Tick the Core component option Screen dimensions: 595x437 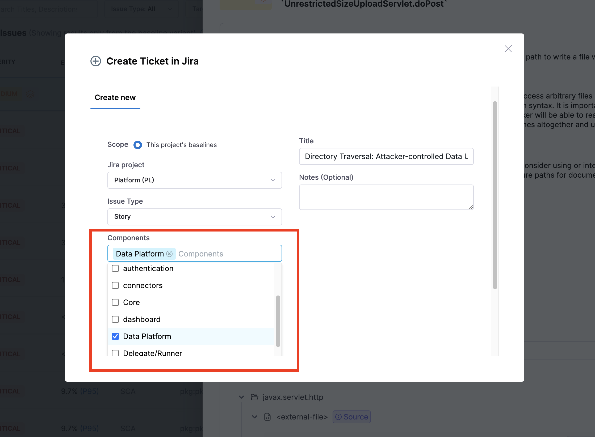point(115,302)
